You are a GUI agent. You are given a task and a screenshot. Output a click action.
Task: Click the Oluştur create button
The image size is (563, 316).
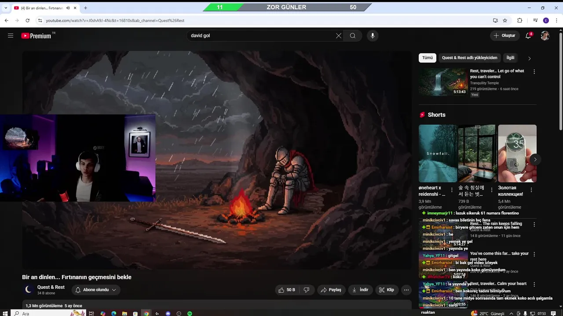[x=504, y=36]
